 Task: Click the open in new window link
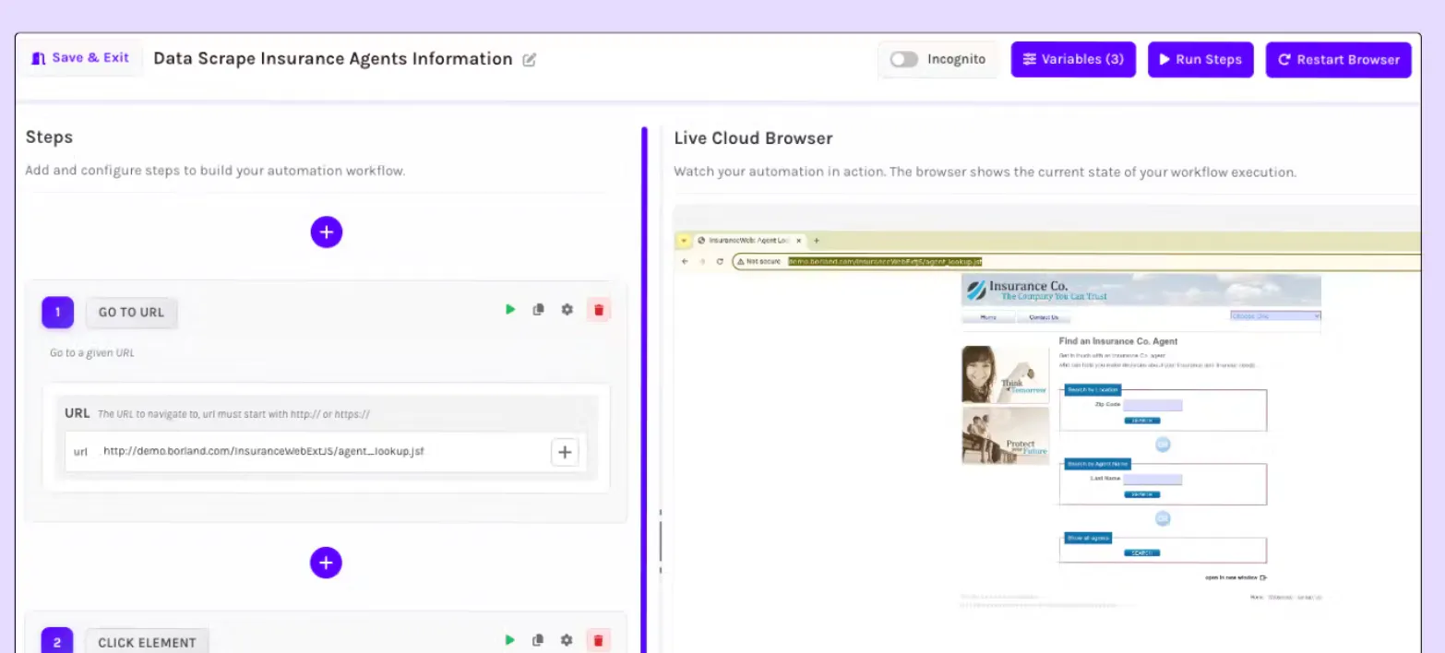pos(1236,577)
